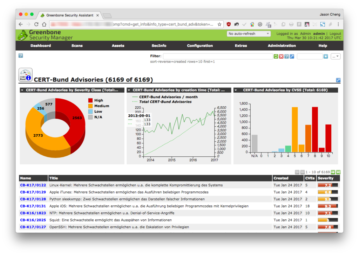Reset the filter using the red X icon
Screen dimensions: 359x255
[x=281, y=56]
